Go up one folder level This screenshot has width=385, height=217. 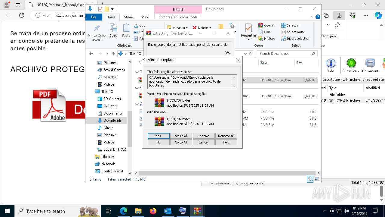pyautogui.click(x=113, y=54)
